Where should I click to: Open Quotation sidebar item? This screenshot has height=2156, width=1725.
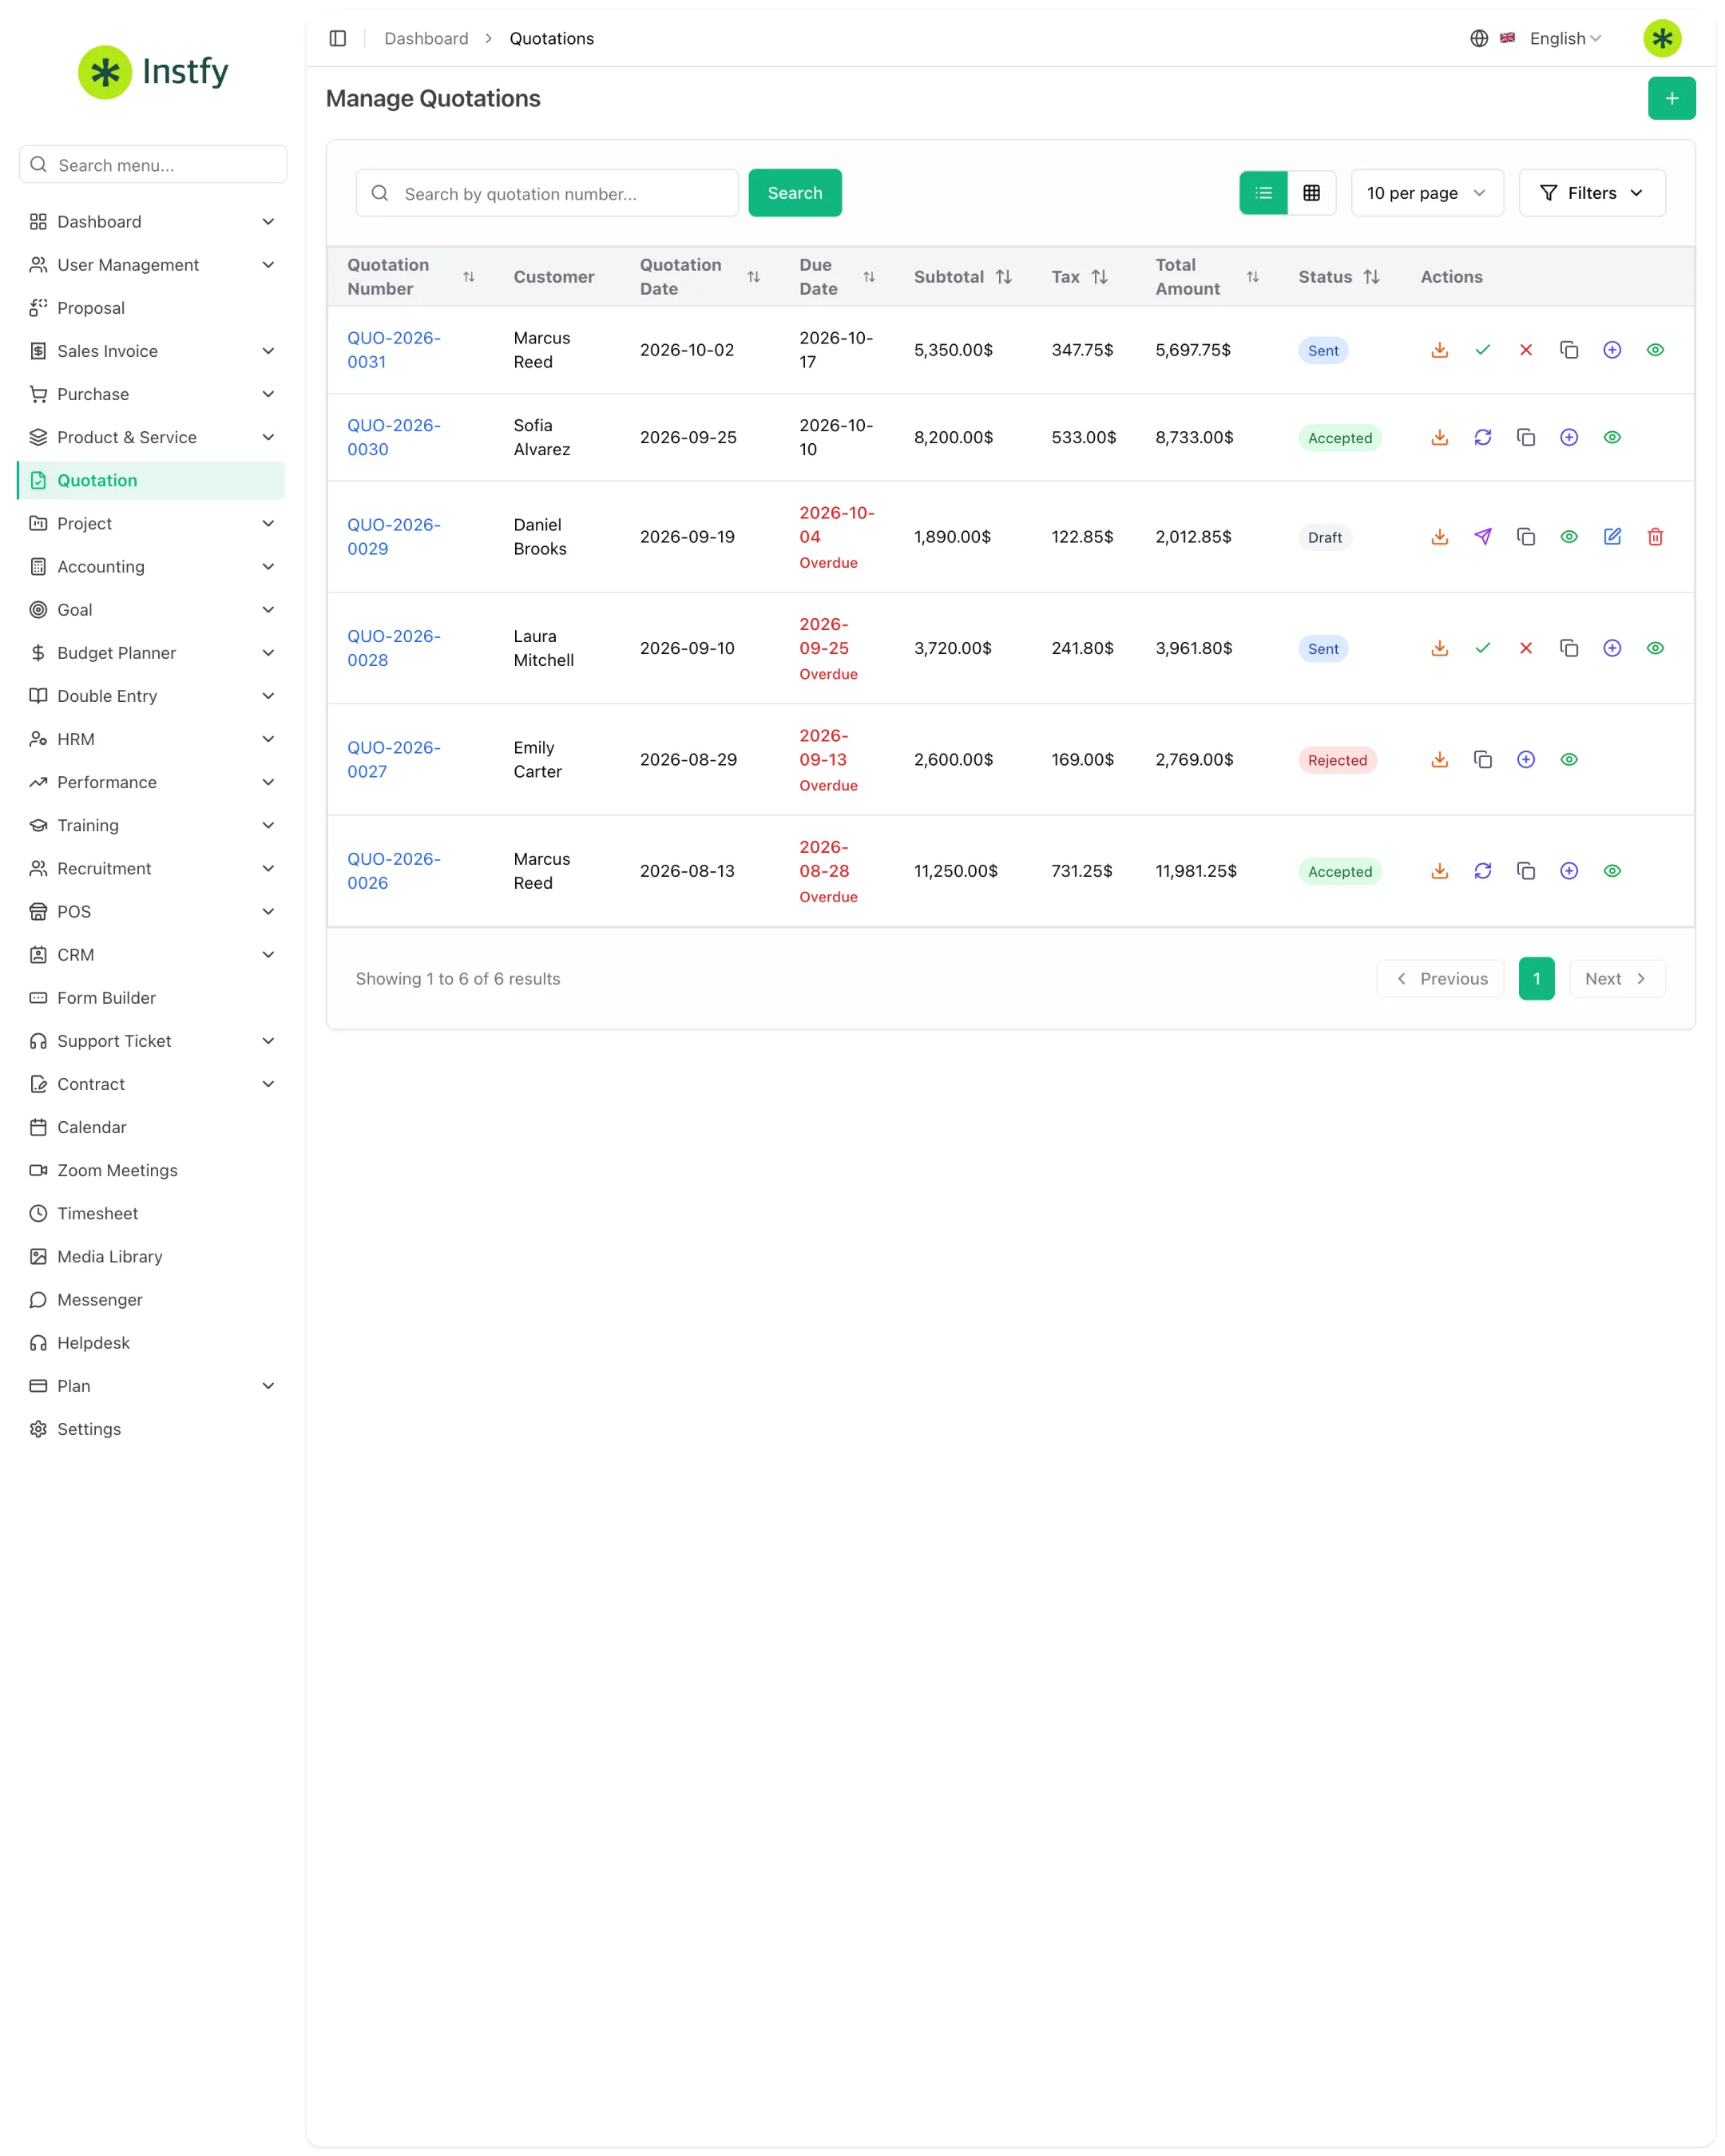152,480
